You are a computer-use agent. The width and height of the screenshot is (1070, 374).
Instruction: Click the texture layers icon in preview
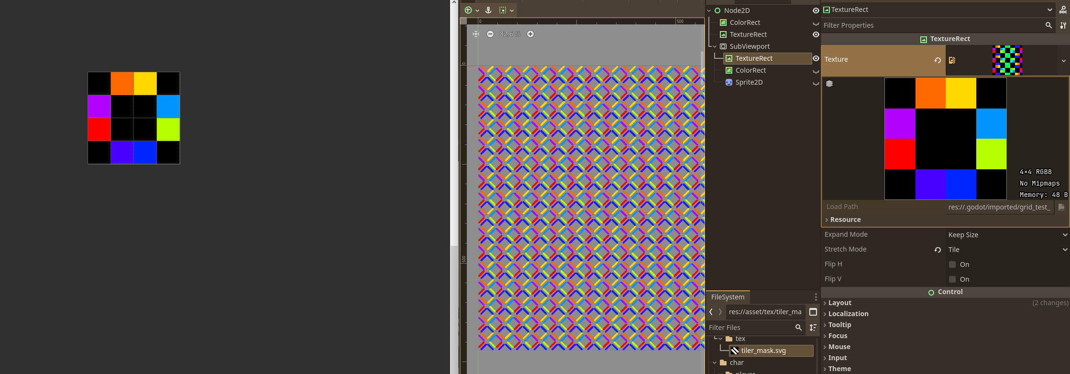[x=829, y=84]
